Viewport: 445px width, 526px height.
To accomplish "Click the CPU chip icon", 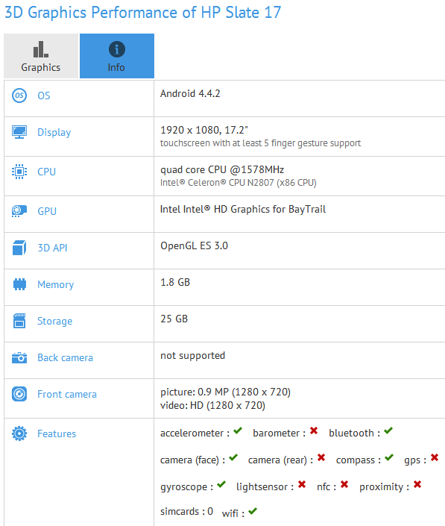I will 19,172.
